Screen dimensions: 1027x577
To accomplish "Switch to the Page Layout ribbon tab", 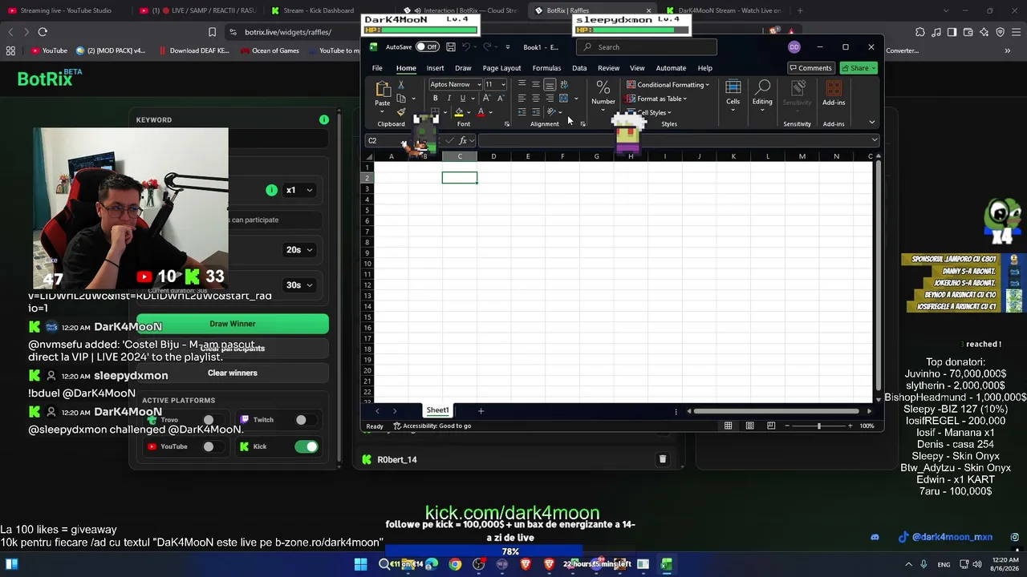I will [501, 68].
